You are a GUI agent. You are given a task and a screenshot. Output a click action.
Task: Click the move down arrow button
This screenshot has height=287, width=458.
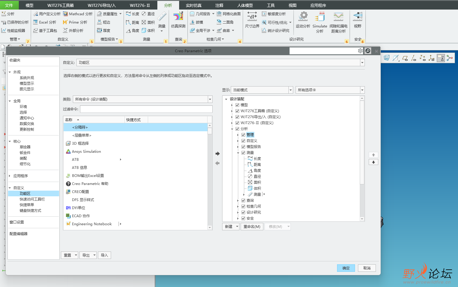pyautogui.click(x=373, y=162)
